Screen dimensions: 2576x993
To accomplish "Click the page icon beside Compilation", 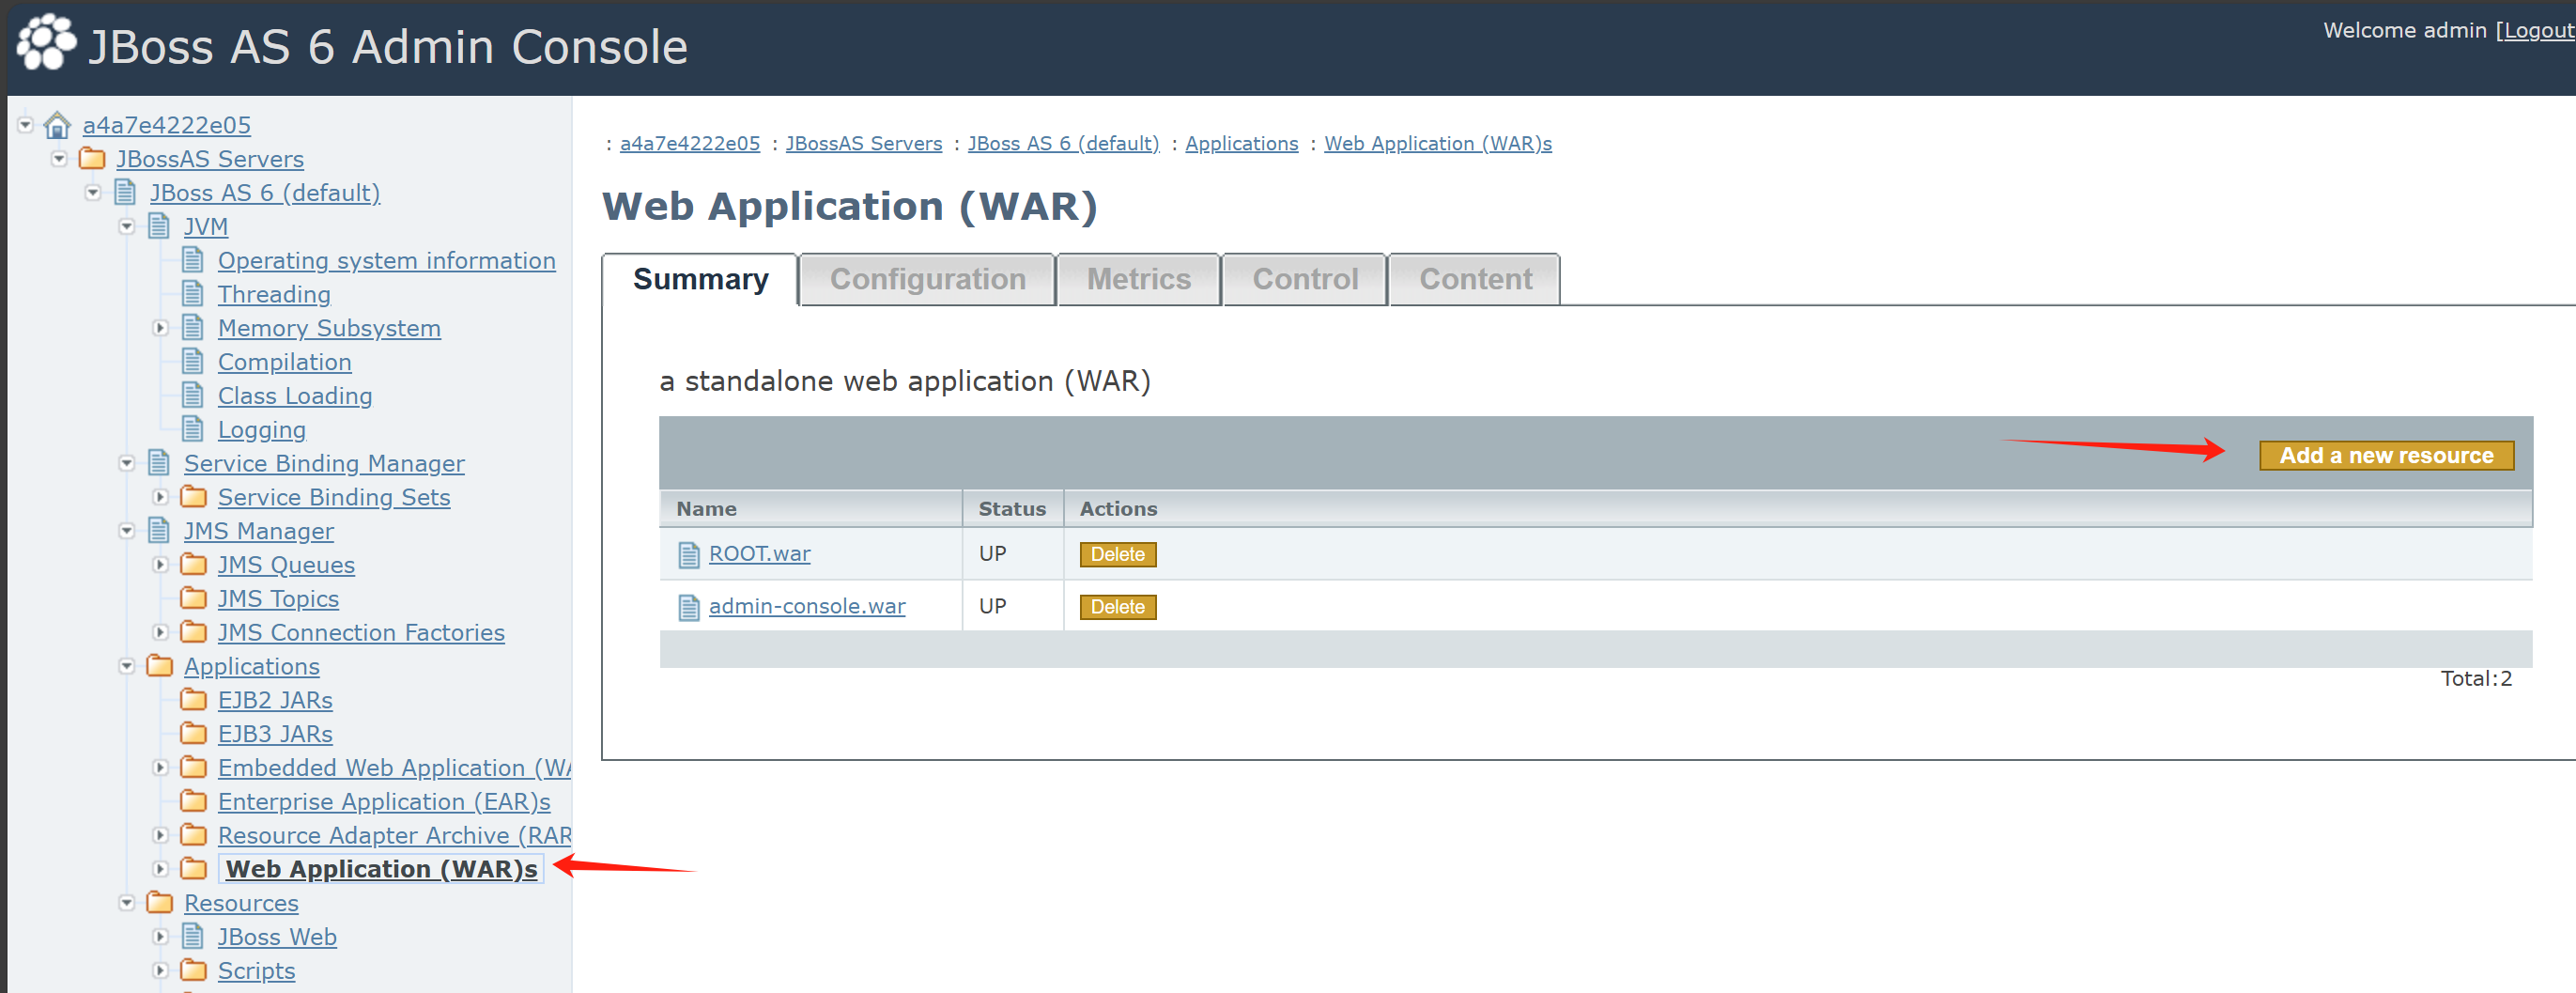I will [x=193, y=362].
